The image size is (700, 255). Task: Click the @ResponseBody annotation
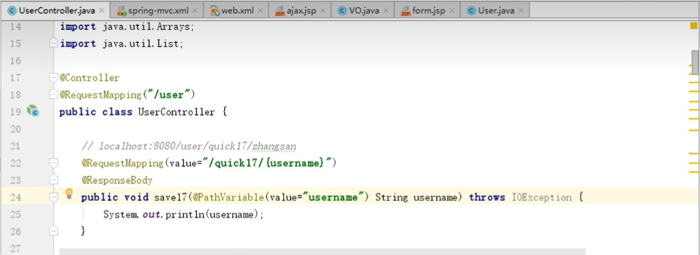tap(117, 180)
